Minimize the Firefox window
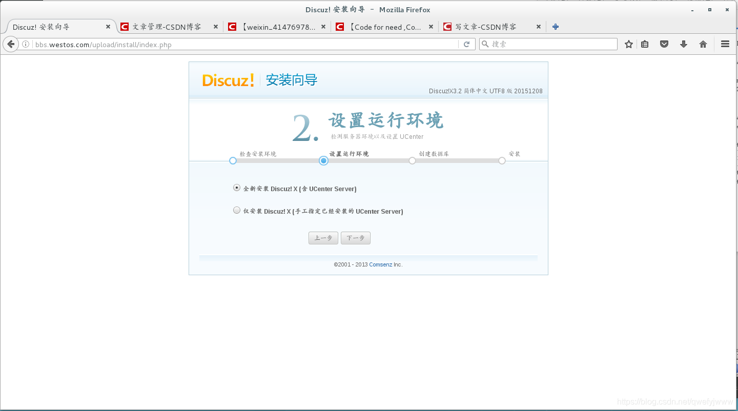This screenshot has height=411, width=738. [x=692, y=10]
